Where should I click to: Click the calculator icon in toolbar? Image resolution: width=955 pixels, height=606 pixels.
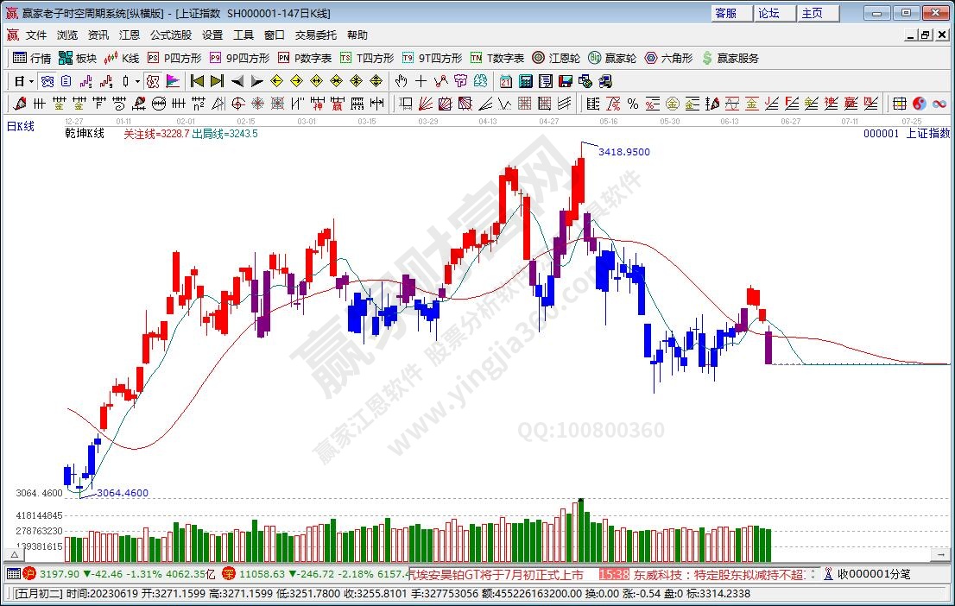click(x=525, y=81)
